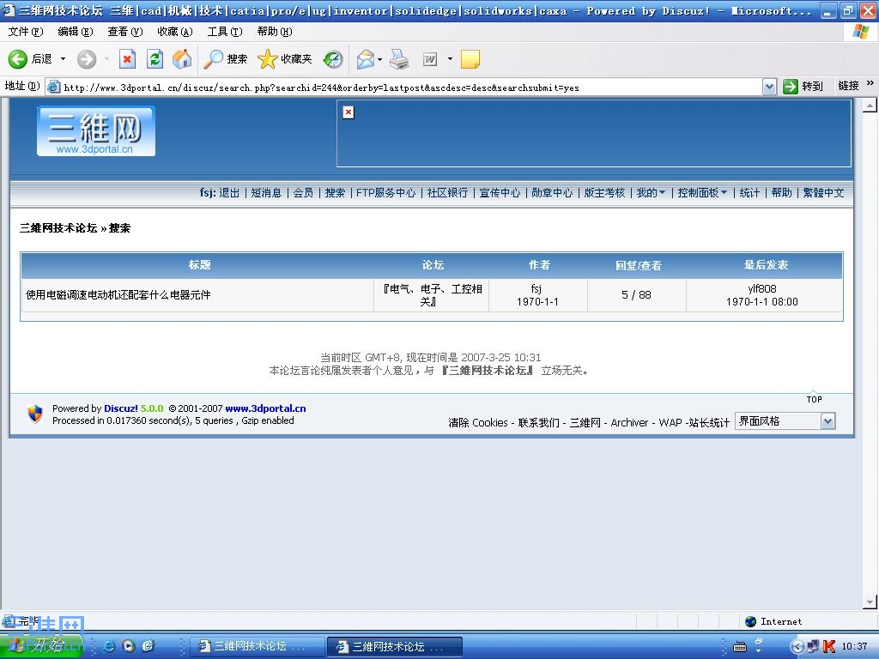Switch to 繁體中文 link
The height and width of the screenshot is (659, 879).
pyautogui.click(x=823, y=193)
